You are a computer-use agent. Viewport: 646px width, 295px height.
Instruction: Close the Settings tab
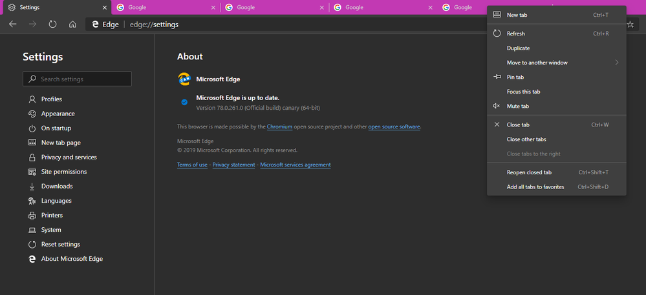tap(105, 7)
